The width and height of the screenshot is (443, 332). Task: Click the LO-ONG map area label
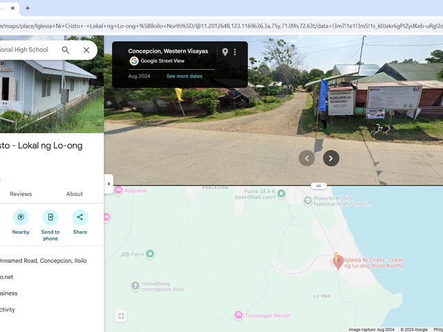(322, 296)
